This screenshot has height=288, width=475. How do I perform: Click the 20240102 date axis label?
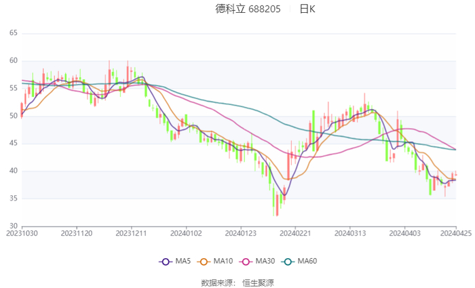pyautogui.click(x=186, y=232)
